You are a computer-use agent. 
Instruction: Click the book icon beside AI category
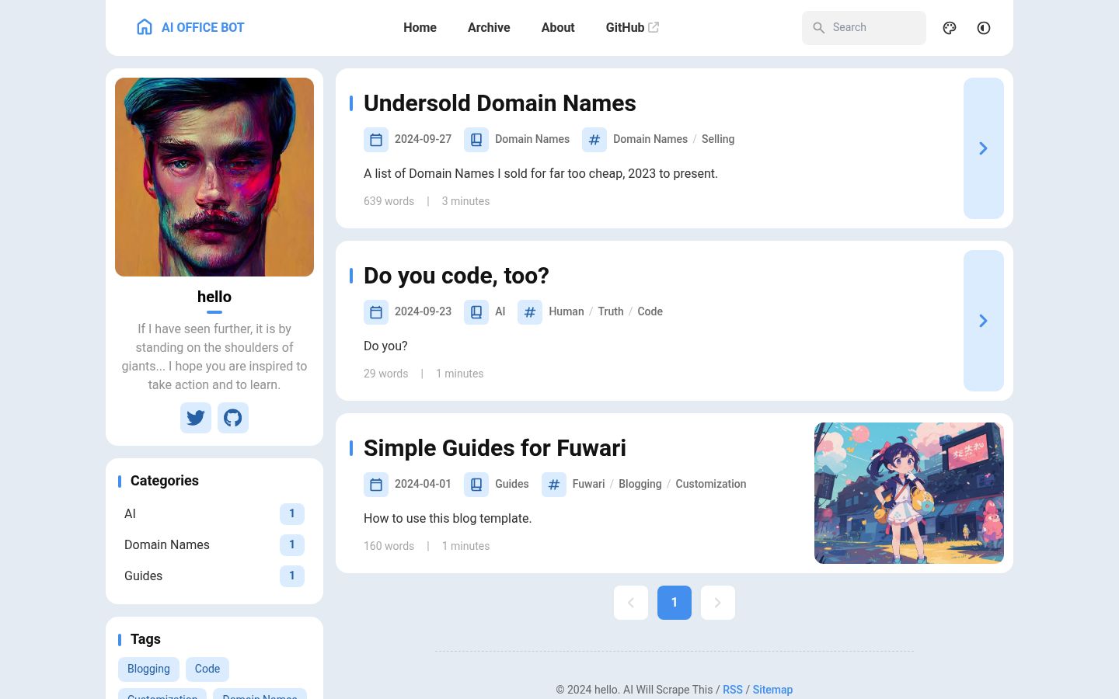pos(476,312)
